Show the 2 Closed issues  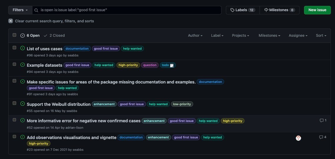click(x=54, y=36)
